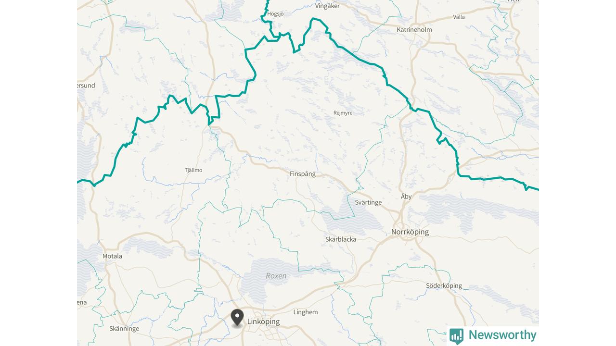Click the Svärtinge place name

pos(368,202)
